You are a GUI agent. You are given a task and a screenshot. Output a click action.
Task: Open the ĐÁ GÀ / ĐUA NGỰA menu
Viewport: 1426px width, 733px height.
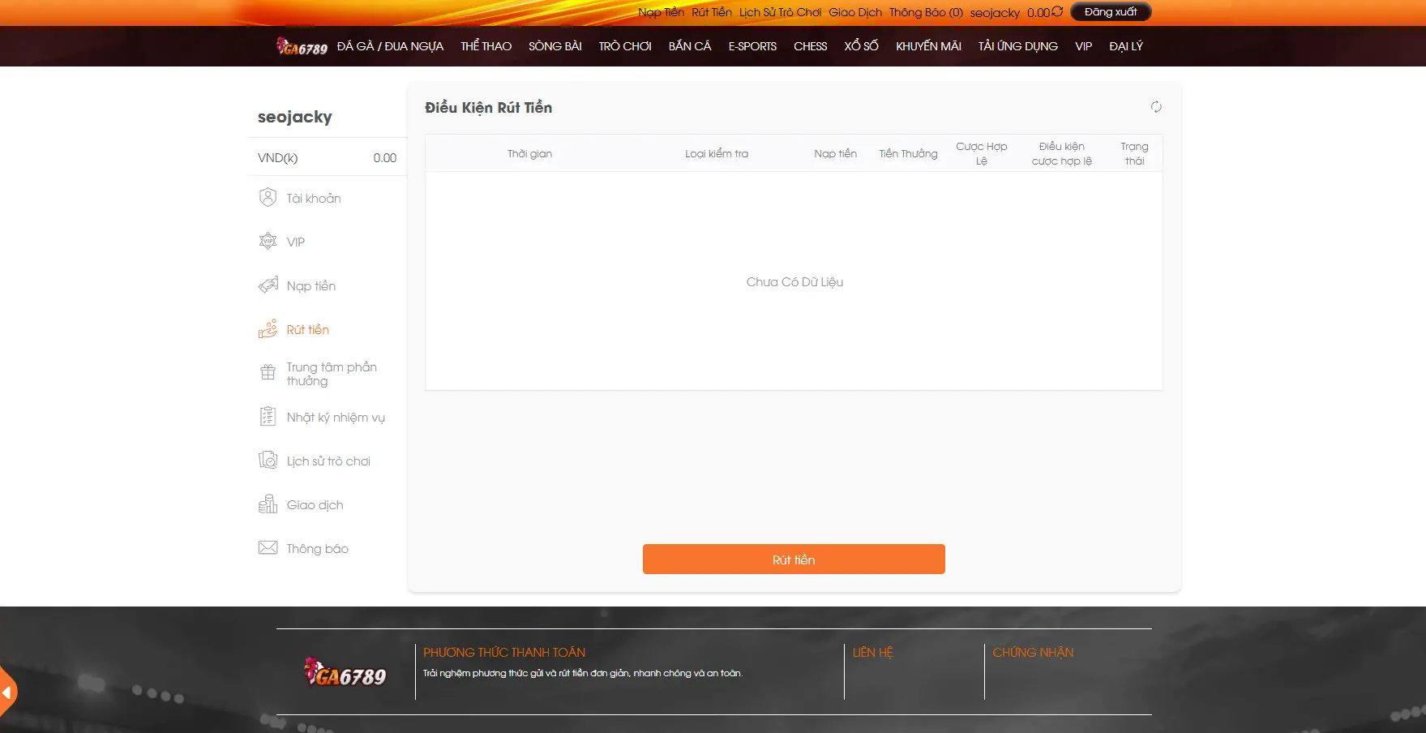(390, 46)
